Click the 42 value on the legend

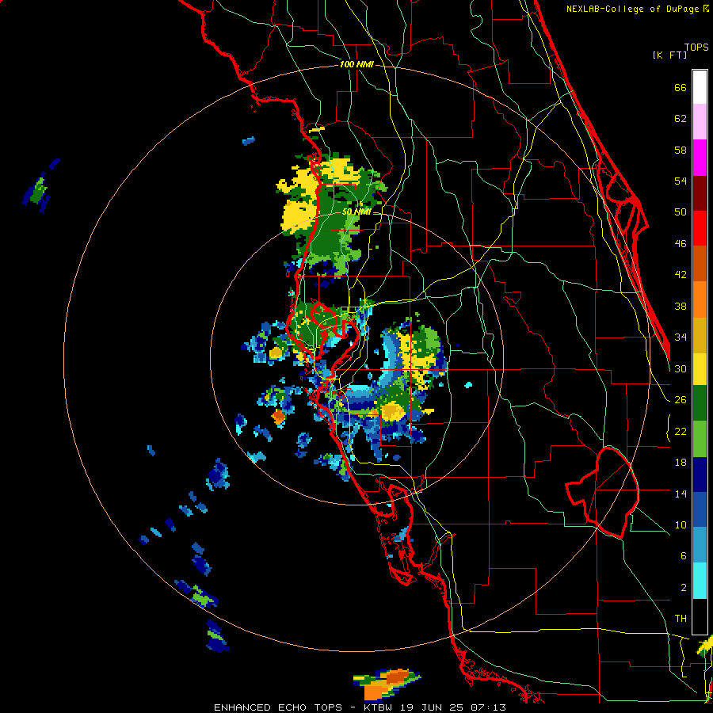(681, 275)
